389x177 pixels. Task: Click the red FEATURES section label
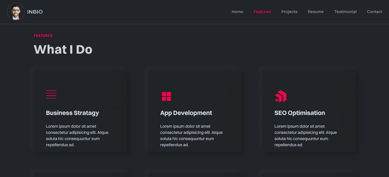pyautogui.click(x=43, y=36)
